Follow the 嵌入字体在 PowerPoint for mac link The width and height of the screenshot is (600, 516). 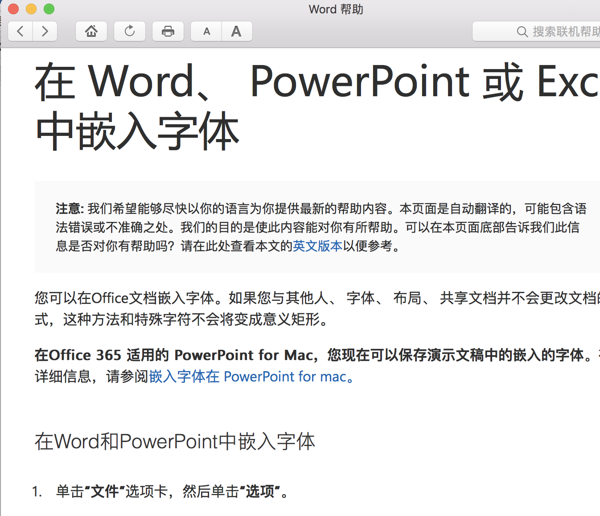249,377
